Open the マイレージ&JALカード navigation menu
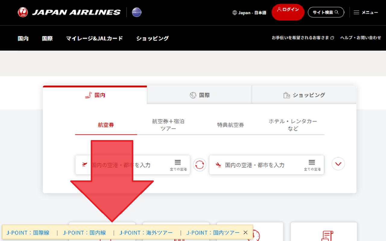This screenshot has width=386, height=241. point(94,38)
